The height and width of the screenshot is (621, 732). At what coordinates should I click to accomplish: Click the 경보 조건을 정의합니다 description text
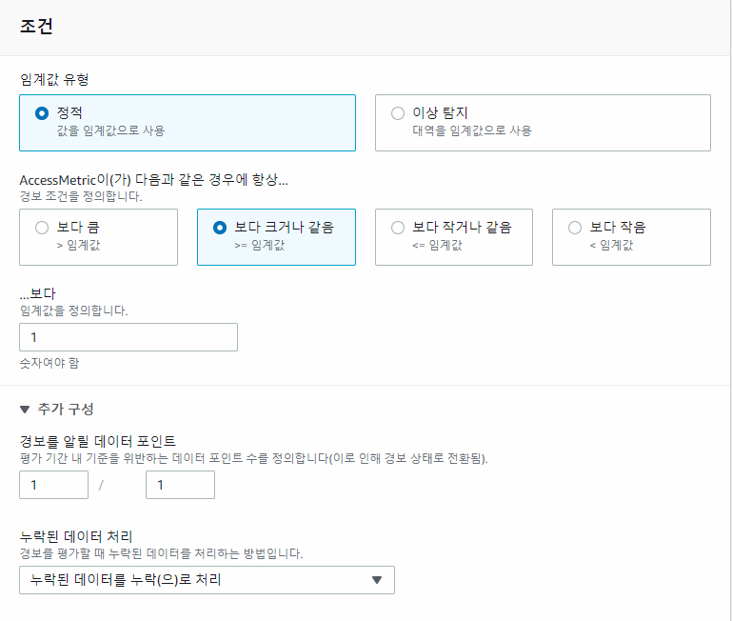[x=81, y=196]
